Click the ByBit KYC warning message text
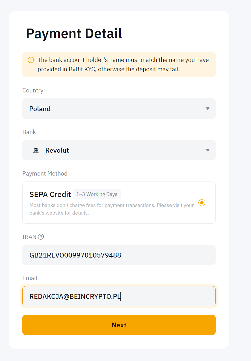251x361 pixels. [x=123, y=64]
